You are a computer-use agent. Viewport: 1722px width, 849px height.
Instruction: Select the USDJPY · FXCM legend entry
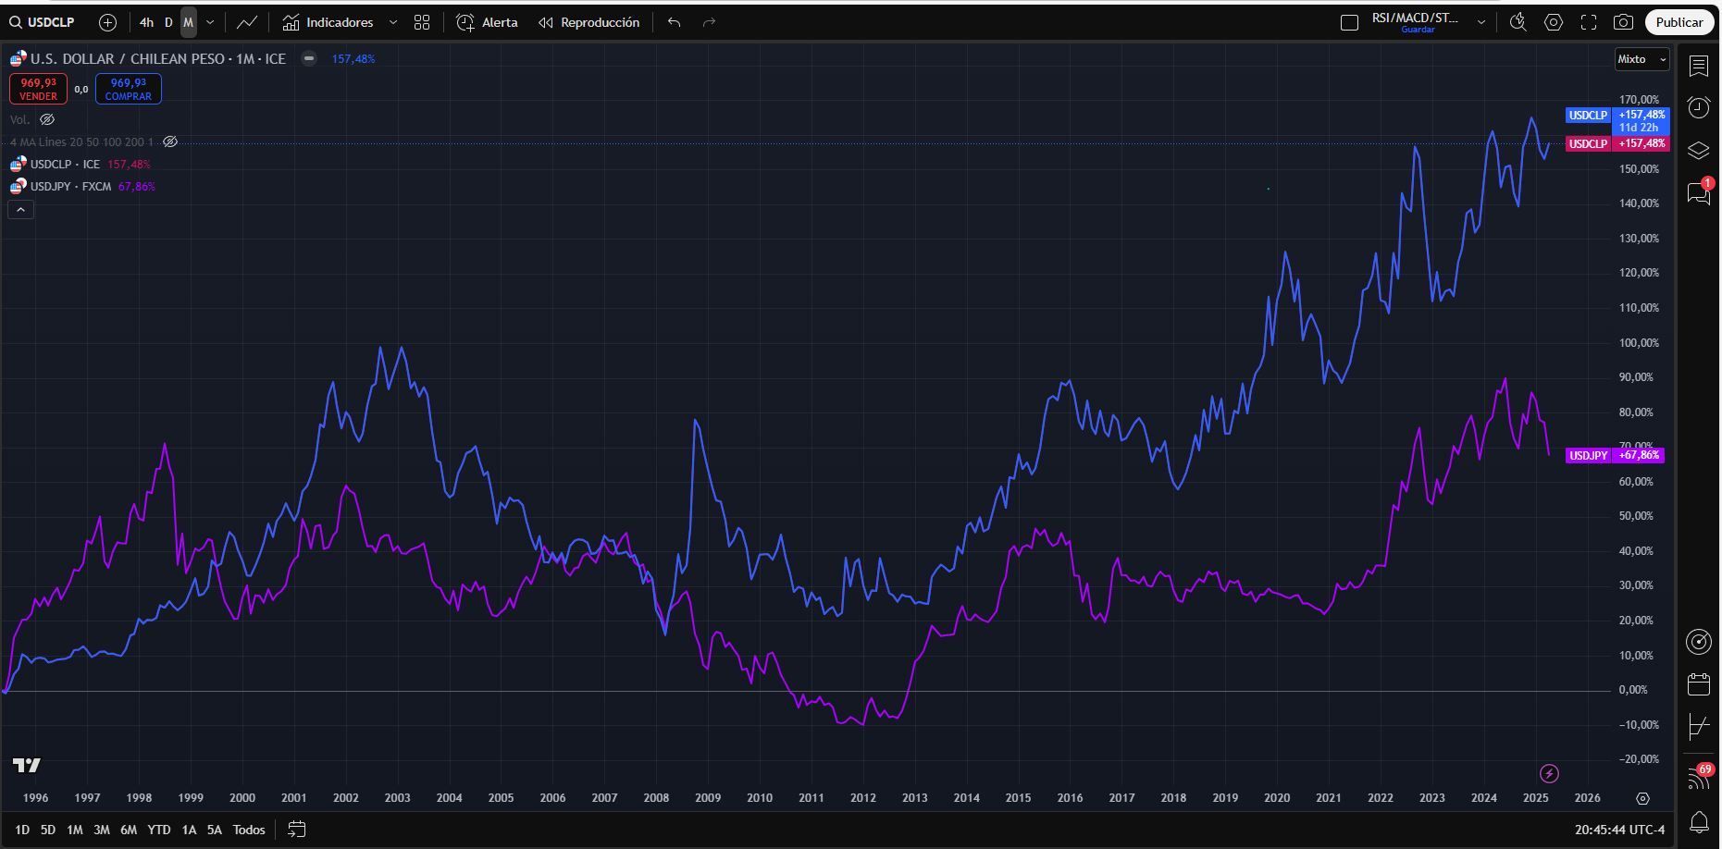coord(70,186)
